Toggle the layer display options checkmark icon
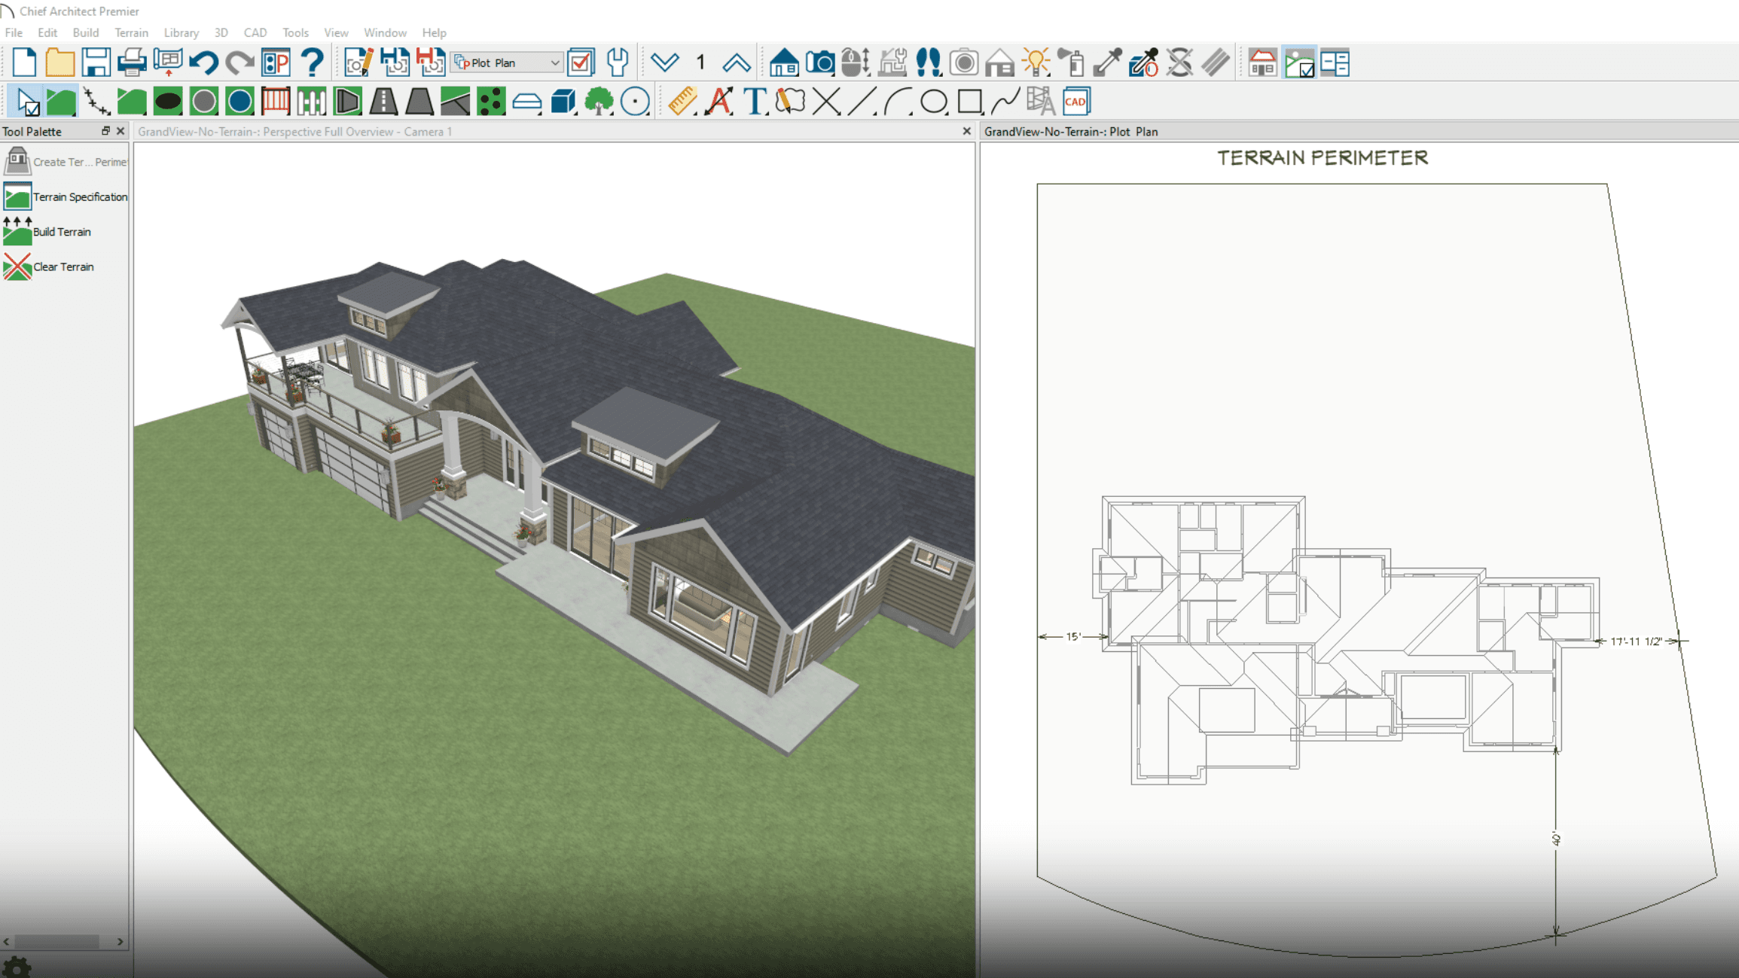1739x978 pixels. click(581, 62)
